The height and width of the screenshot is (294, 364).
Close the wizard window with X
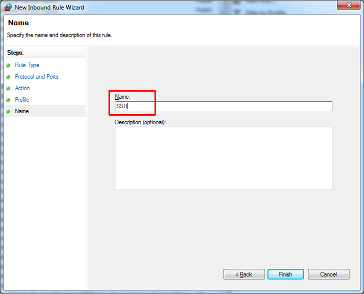(349, 5)
